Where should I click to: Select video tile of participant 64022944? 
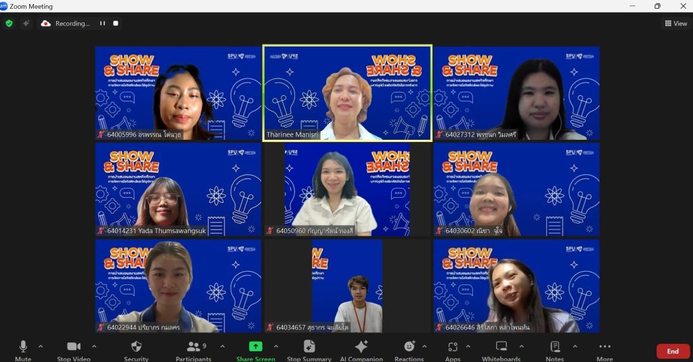pos(178,286)
